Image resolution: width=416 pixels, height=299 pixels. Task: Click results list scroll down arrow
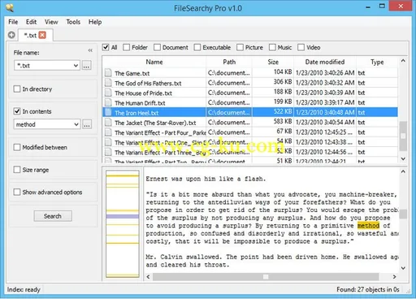(x=403, y=158)
